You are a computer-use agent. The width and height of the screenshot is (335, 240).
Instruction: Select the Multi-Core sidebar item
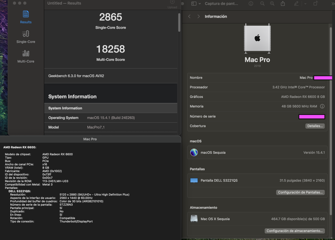[26, 56]
